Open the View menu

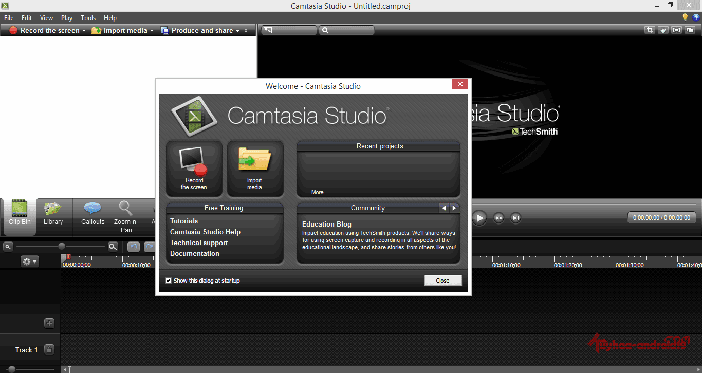click(x=46, y=18)
